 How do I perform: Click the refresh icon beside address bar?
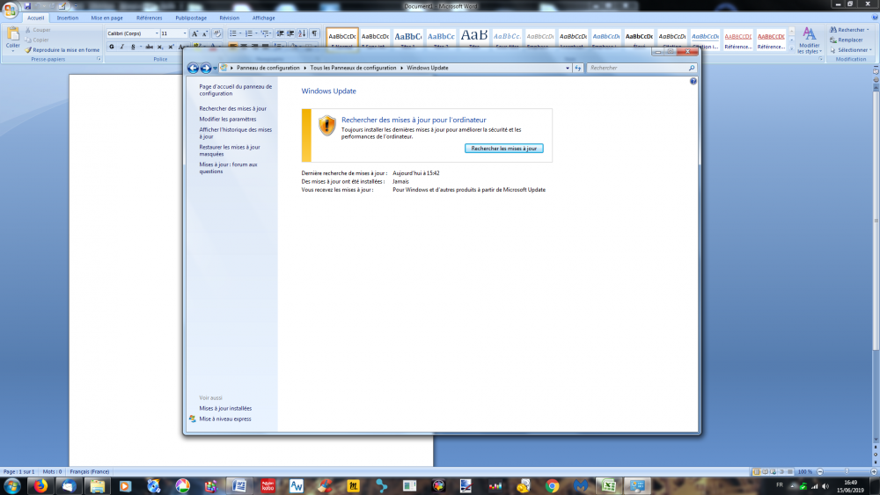click(x=578, y=68)
